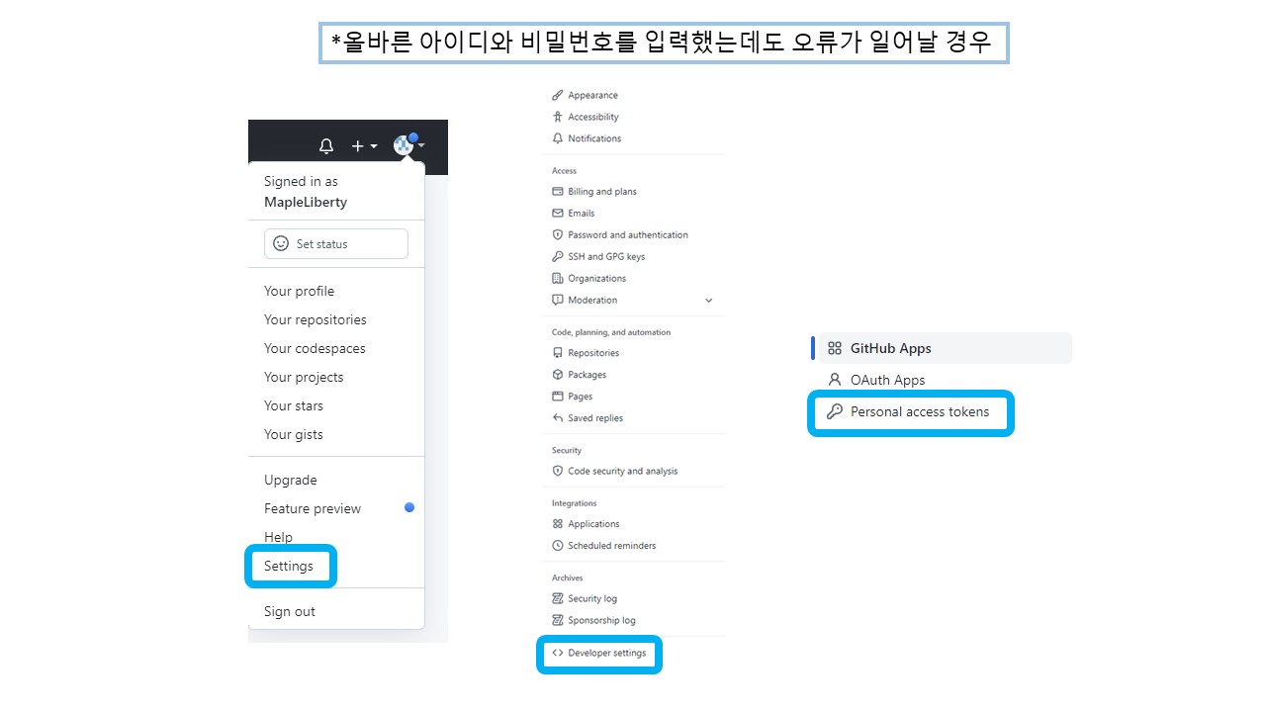Click the Scheduled reminders clock icon

coord(558,546)
